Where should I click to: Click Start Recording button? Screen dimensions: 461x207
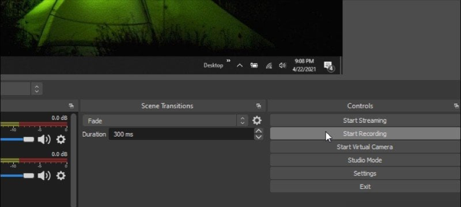click(x=364, y=134)
